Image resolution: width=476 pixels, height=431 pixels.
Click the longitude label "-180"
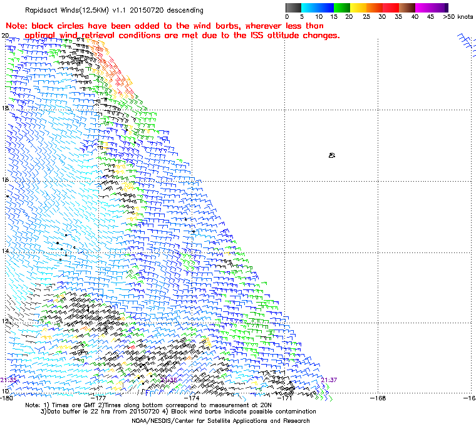tap(6, 398)
